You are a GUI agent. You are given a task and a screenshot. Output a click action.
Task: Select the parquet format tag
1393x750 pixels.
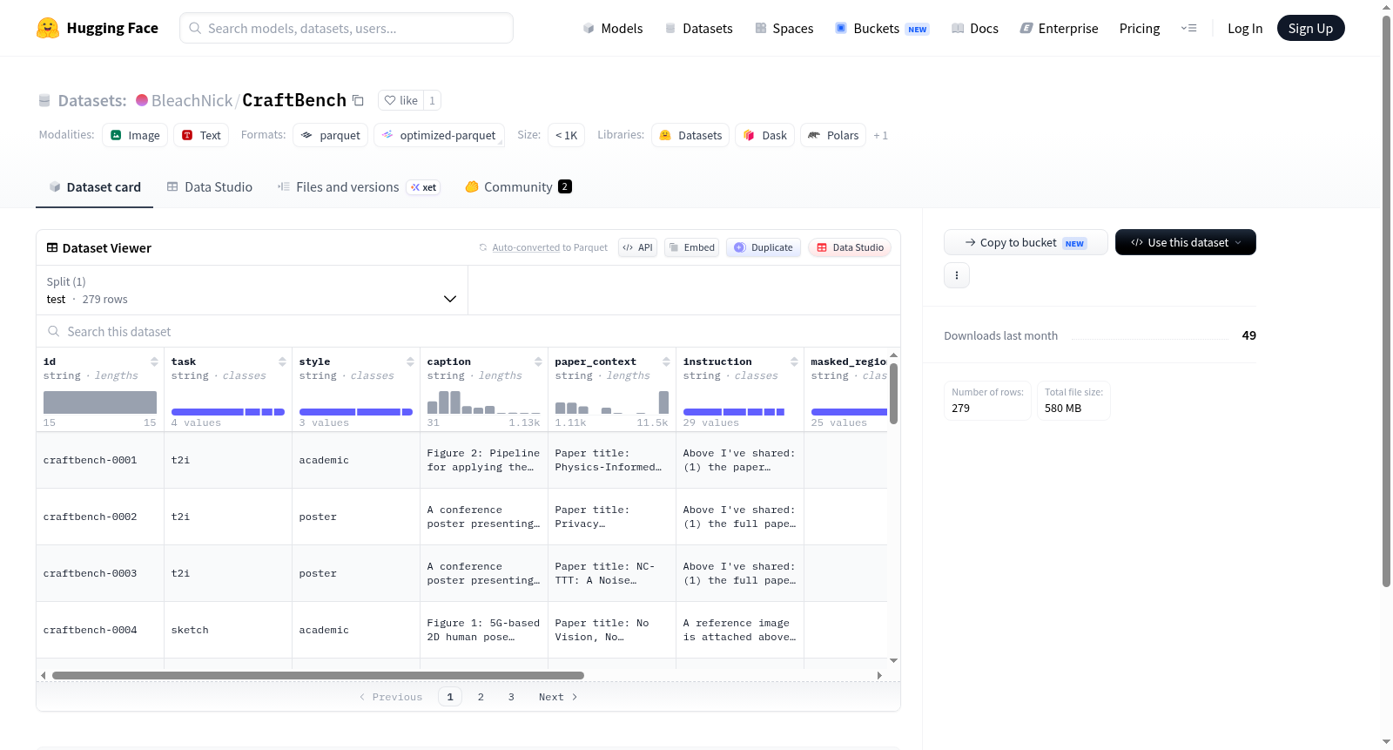point(330,135)
